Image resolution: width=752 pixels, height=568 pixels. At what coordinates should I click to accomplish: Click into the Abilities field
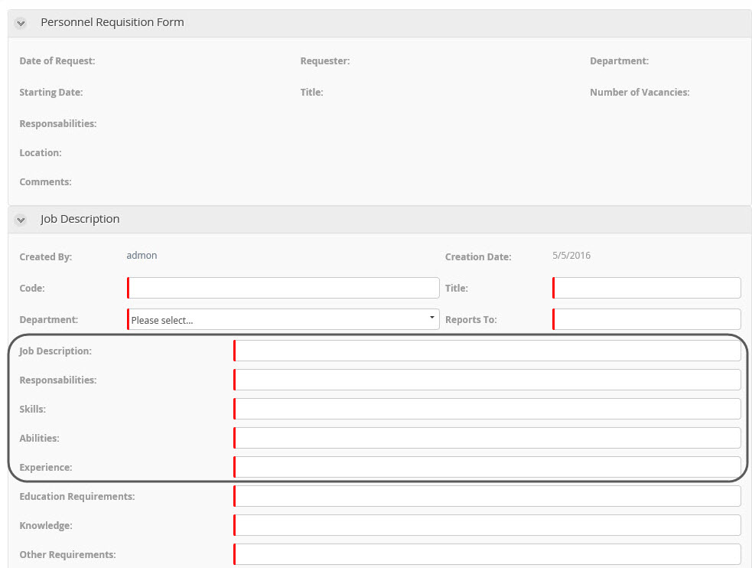click(x=487, y=438)
